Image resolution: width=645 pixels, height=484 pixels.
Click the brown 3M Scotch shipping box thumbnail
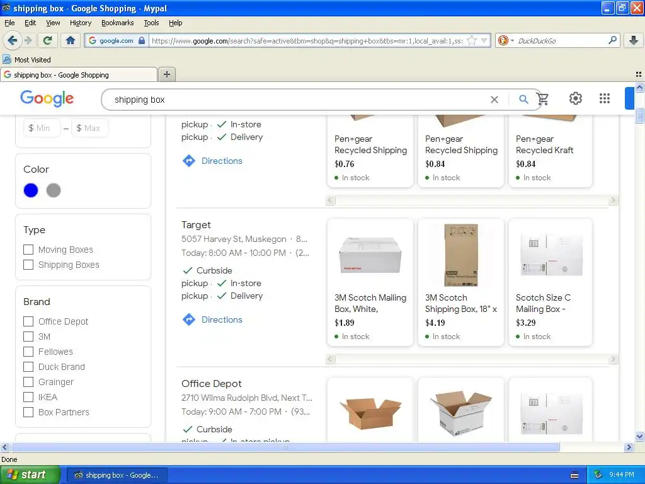461,255
